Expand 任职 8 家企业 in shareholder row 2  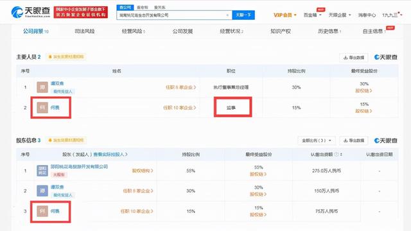[138, 191]
